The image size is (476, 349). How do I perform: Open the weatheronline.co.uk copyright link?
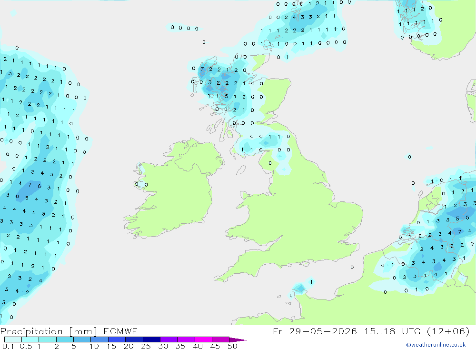tap(436, 345)
